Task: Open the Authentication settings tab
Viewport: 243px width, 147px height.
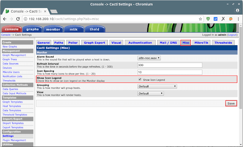Action: pyautogui.click(x=140, y=43)
